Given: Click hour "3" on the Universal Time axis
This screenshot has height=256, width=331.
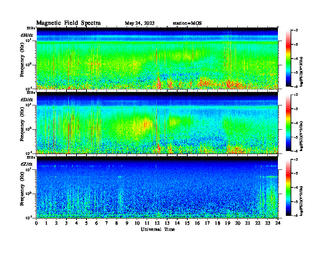Looking at the screenshot, I should point(66,223).
